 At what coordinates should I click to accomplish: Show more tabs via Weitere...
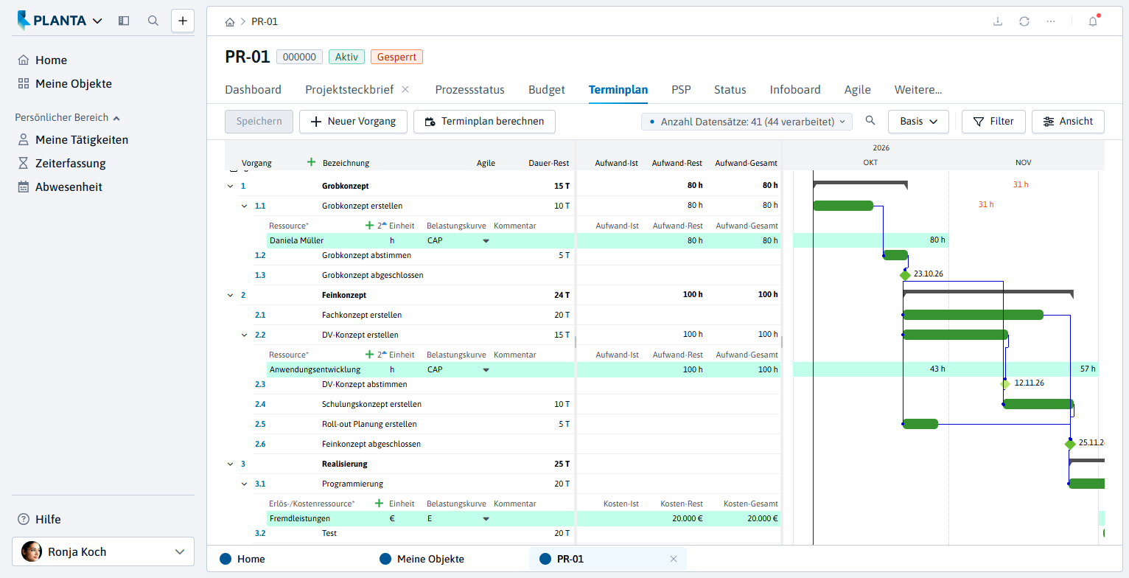[x=918, y=90]
